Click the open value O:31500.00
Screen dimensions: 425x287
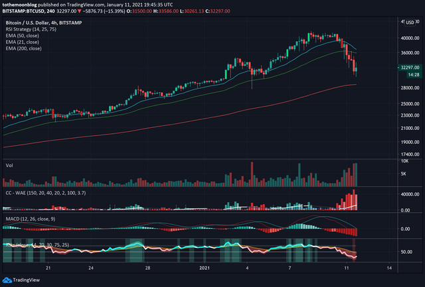139,11
